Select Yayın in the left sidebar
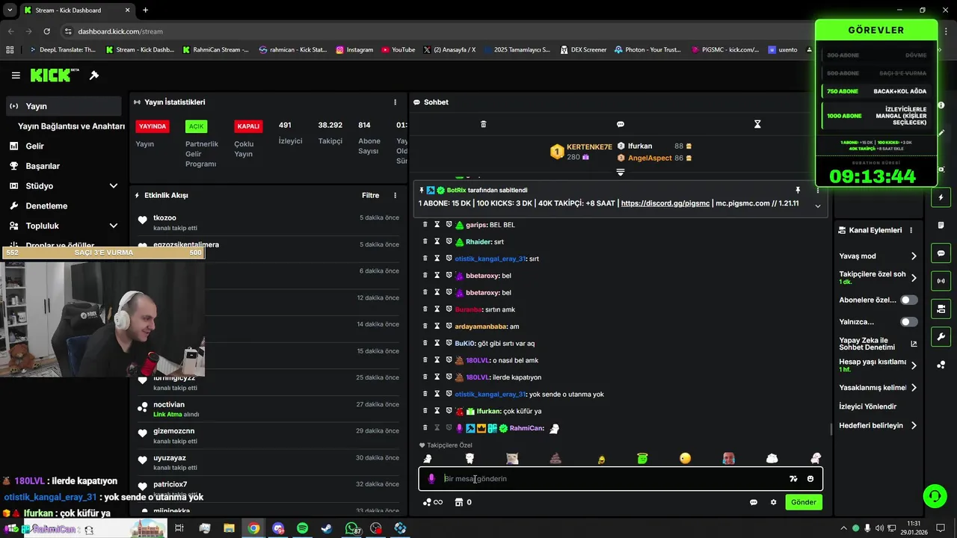 (64, 106)
